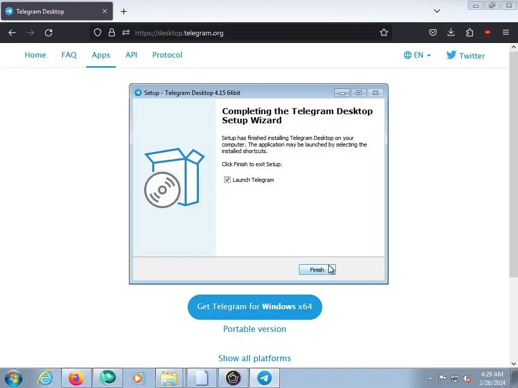Open the Protocol navigation item
Viewport: 518px width, 388px height.
point(167,55)
